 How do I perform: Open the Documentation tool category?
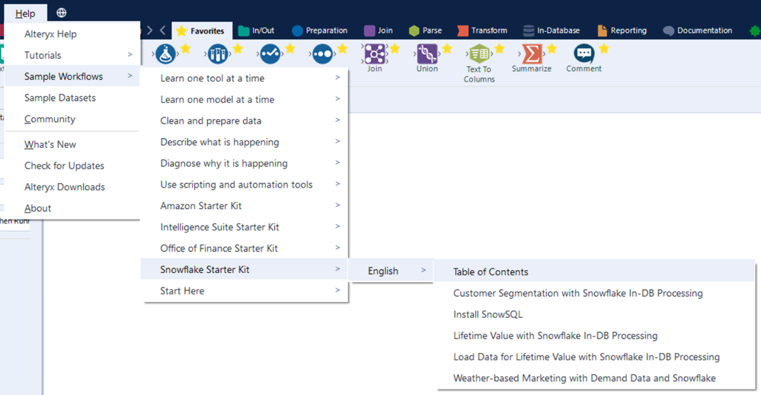click(x=698, y=31)
